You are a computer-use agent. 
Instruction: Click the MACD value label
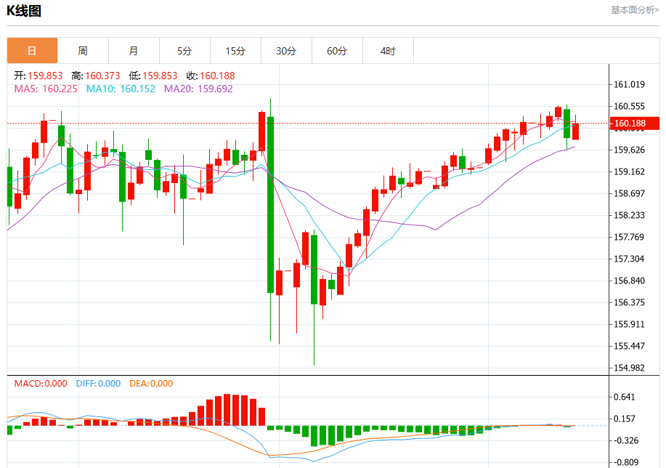coord(41,384)
